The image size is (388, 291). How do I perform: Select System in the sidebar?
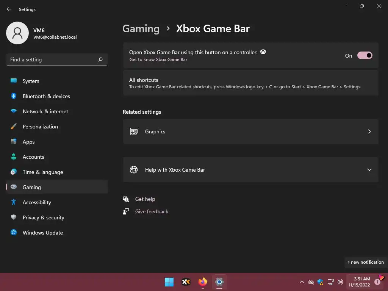tap(57, 81)
